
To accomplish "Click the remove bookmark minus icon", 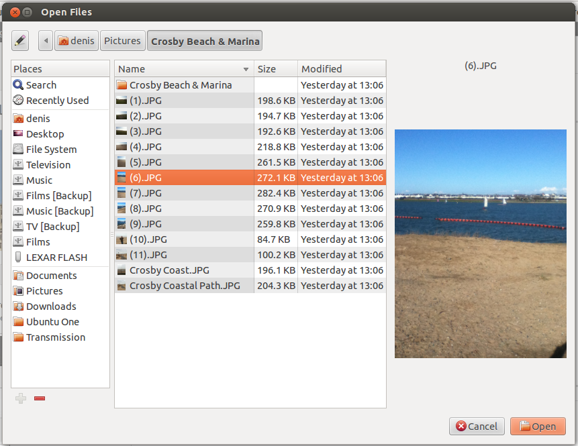I will (x=40, y=398).
